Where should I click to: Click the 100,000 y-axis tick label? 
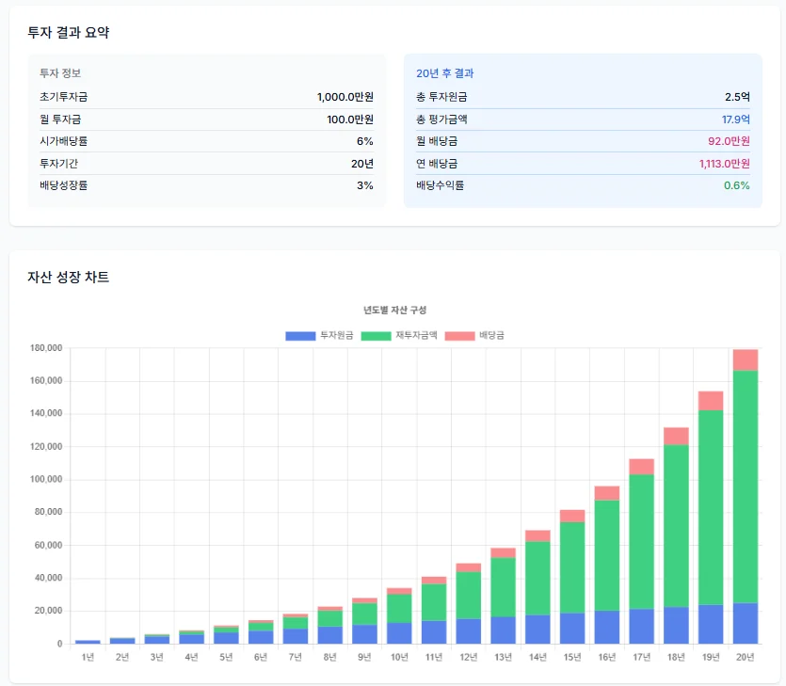tap(46, 480)
